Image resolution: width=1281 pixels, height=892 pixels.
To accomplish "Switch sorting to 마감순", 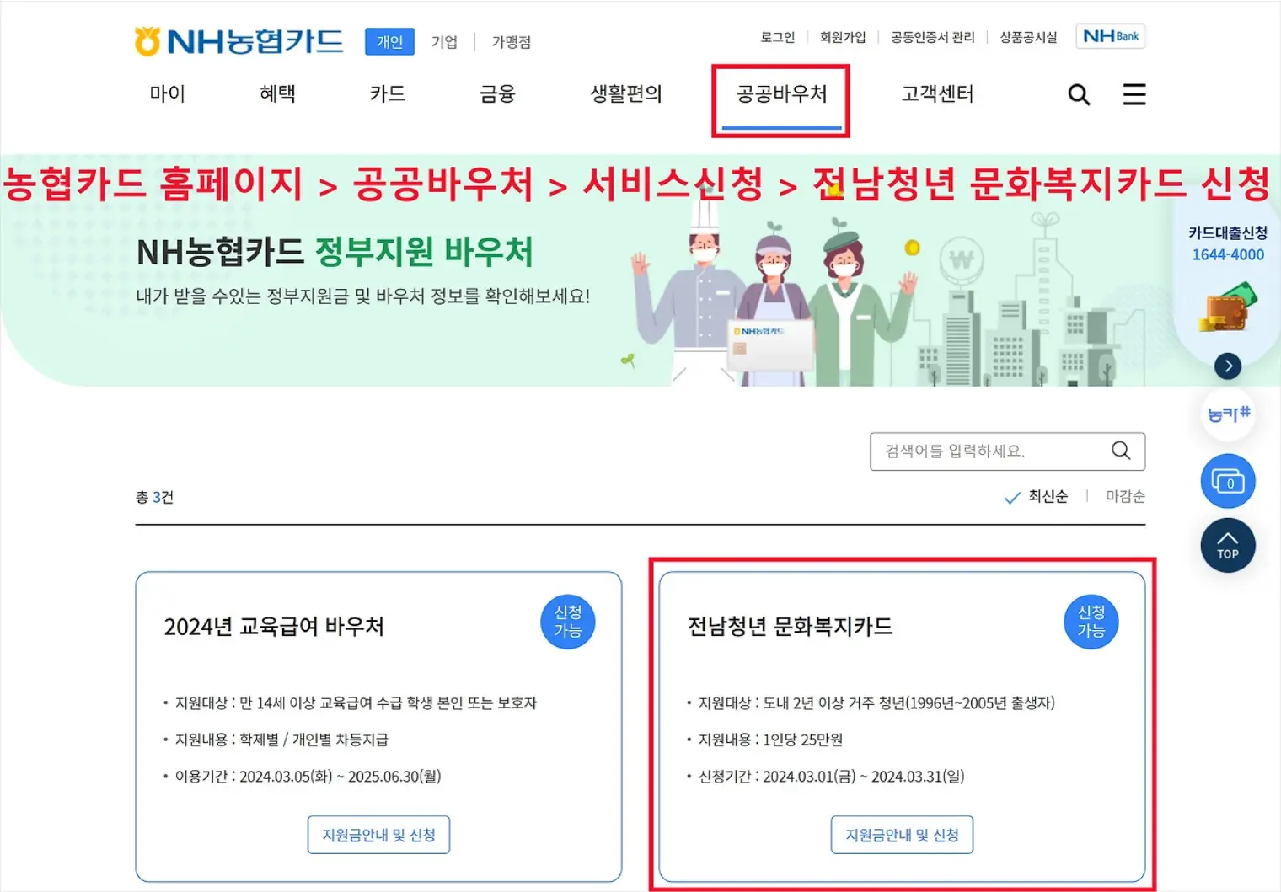I will pos(1124,496).
